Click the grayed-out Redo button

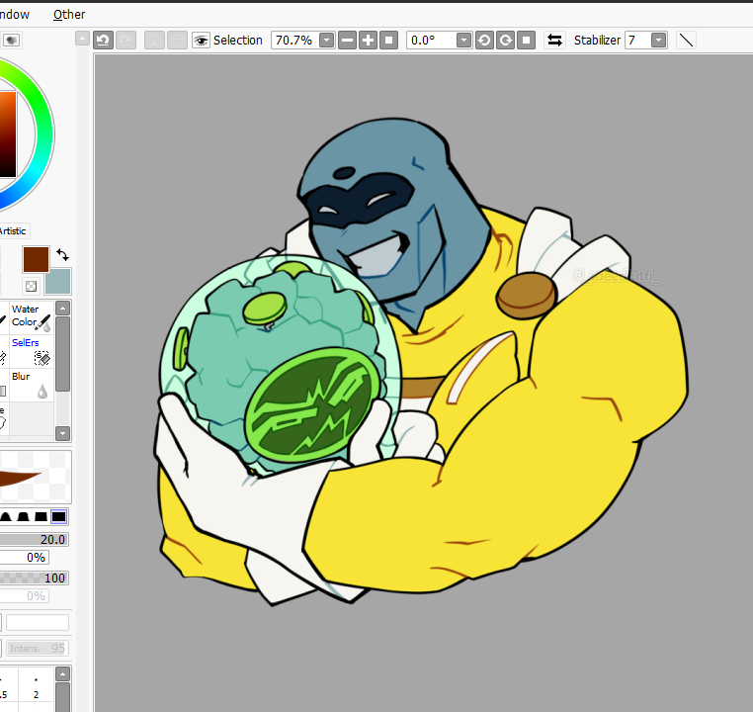click(x=125, y=40)
